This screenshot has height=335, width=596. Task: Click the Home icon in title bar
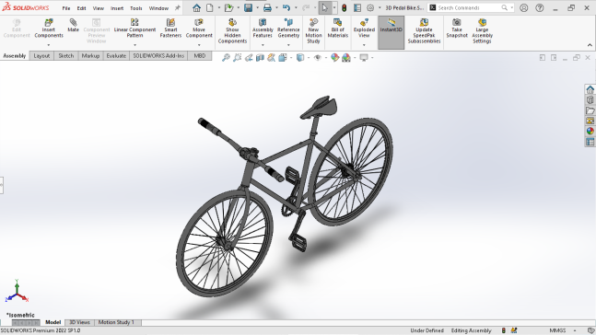196,7
